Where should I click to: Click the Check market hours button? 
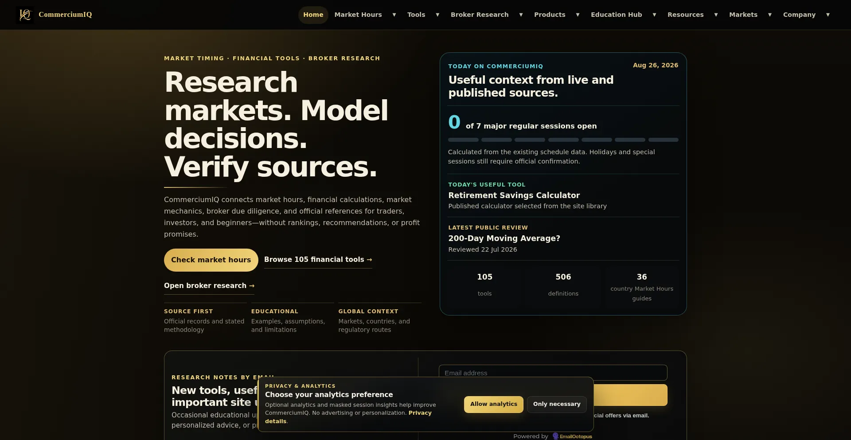point(211,260)
